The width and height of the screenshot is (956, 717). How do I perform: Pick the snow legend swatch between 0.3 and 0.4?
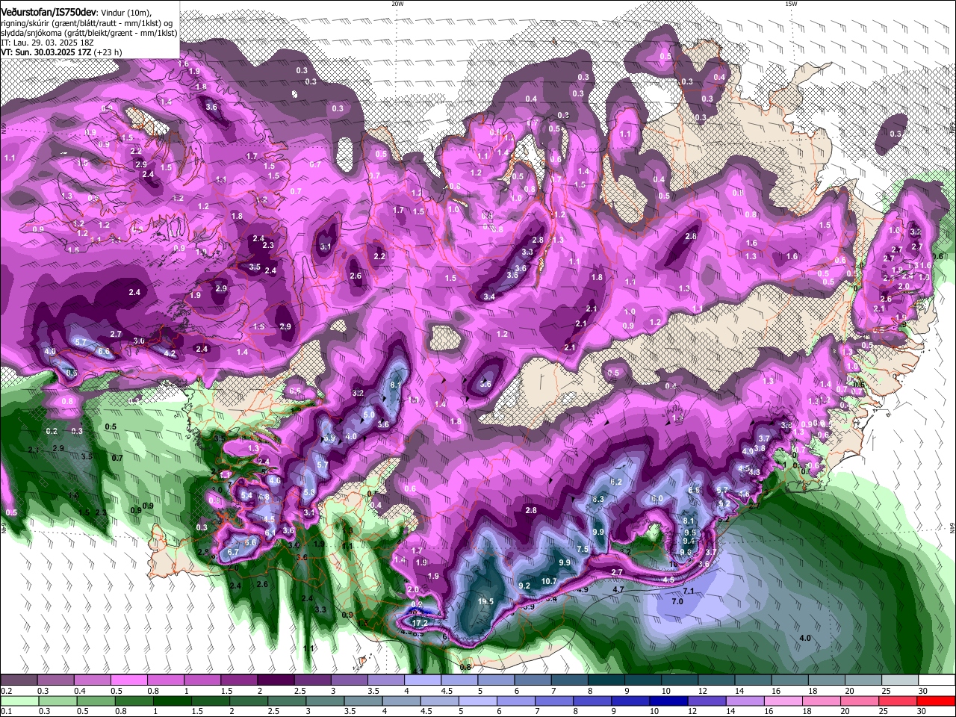coord(55,680)
